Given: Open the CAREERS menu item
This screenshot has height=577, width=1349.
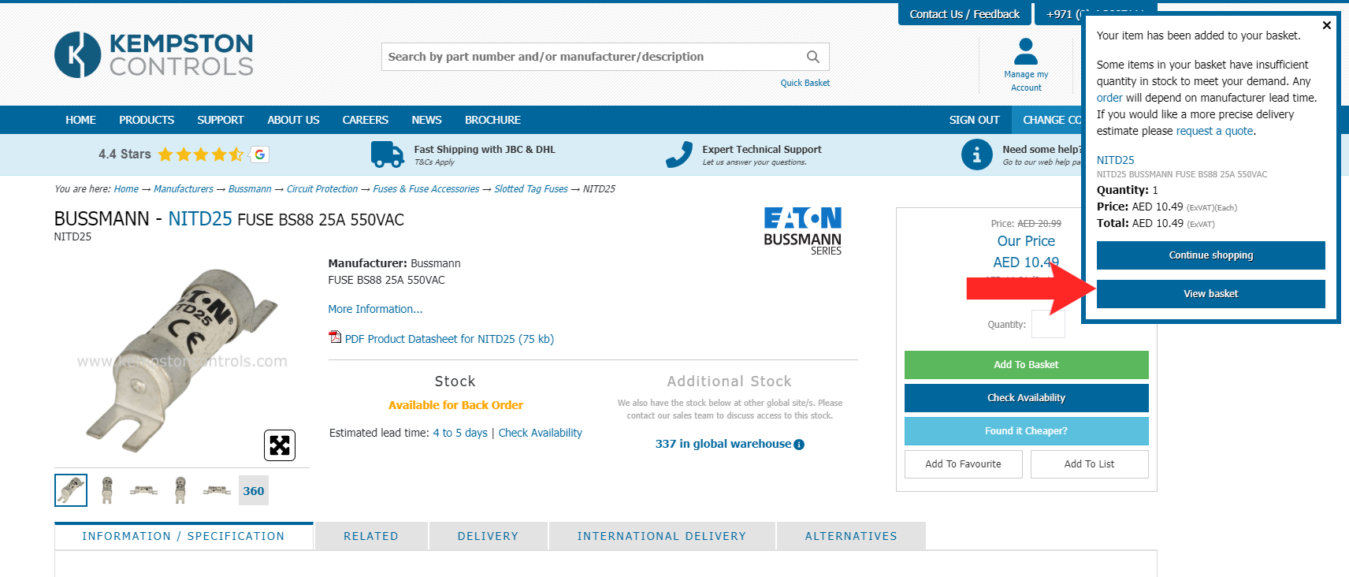Looking at the screenshot, I should tap(366, 120).
